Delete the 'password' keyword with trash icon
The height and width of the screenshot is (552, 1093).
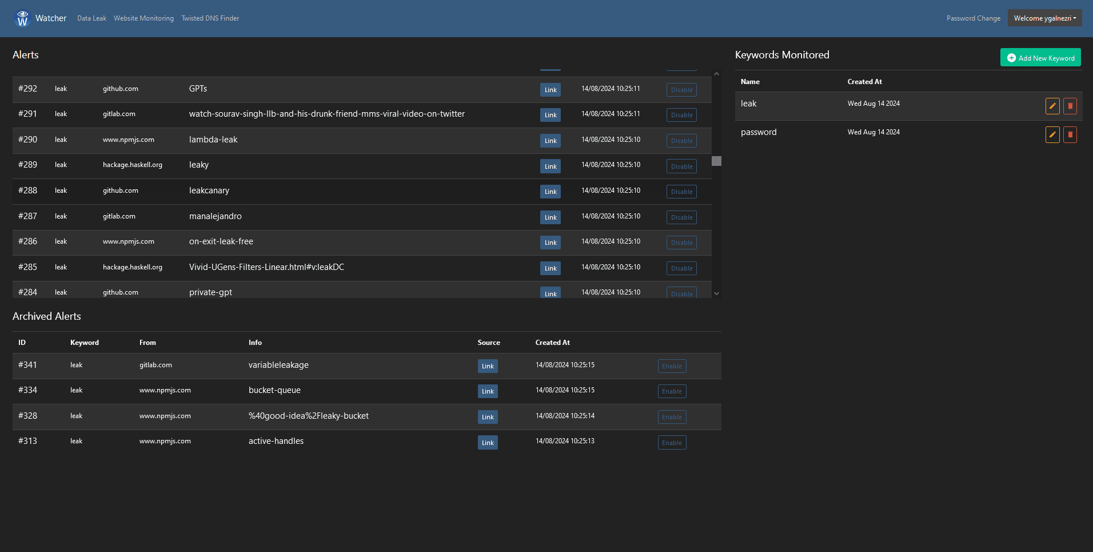coord(1070,134)
